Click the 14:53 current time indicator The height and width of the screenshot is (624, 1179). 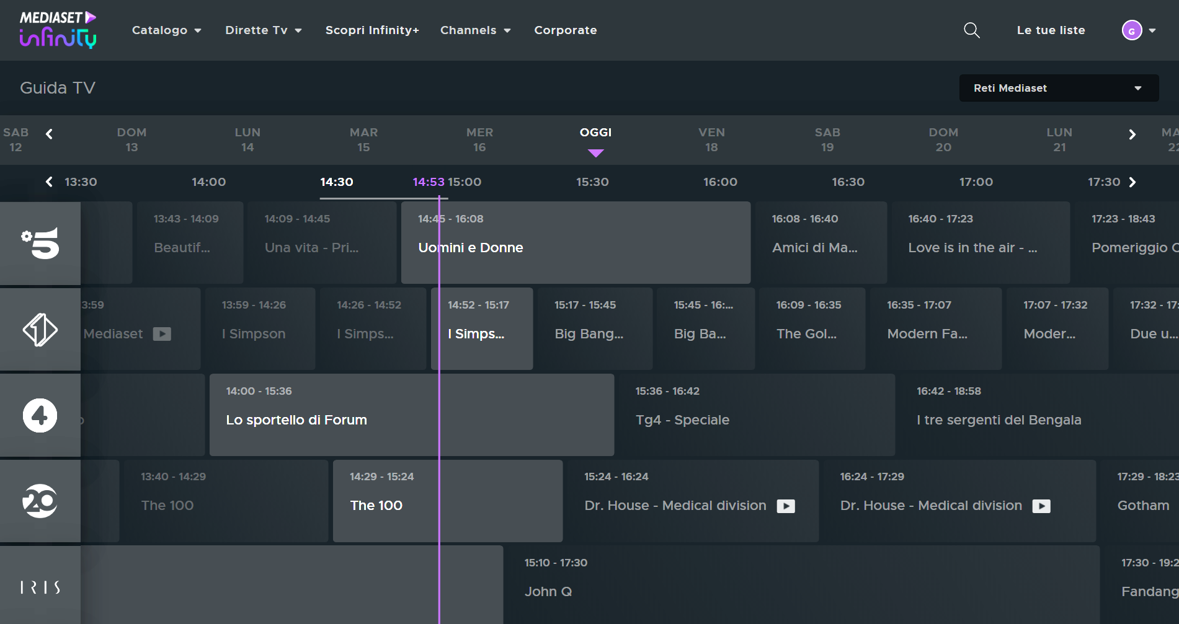pos(429,182)
